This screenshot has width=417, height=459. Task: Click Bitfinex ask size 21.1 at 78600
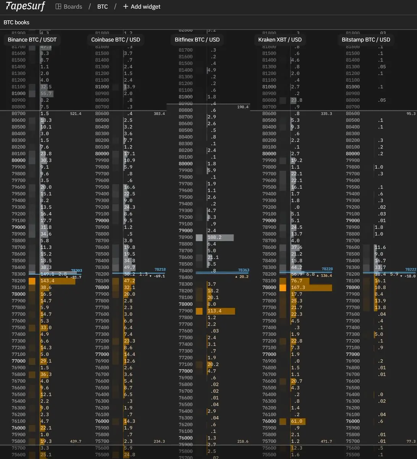point(213,257)
